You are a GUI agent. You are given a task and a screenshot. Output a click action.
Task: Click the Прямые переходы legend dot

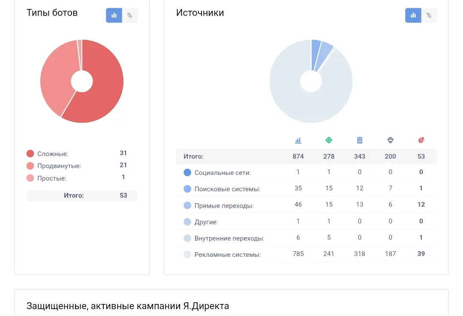[187, 205]
